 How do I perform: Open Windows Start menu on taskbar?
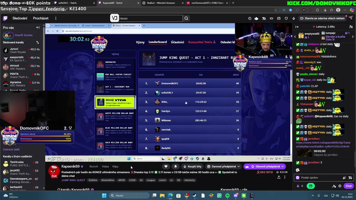104,196
